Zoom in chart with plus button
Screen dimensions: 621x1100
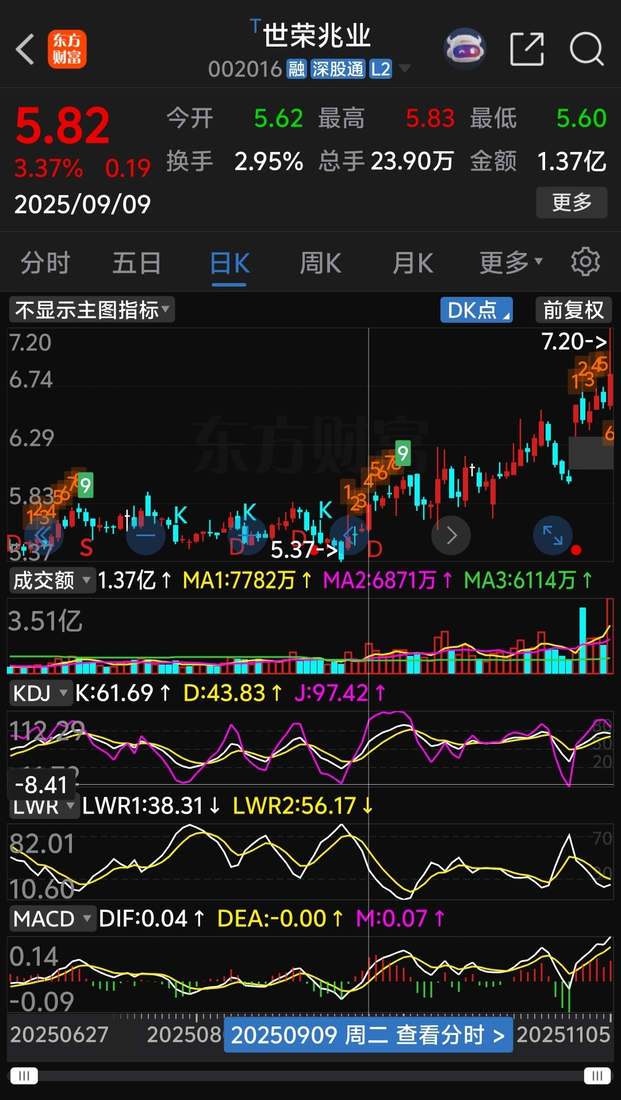coord(247,536)
